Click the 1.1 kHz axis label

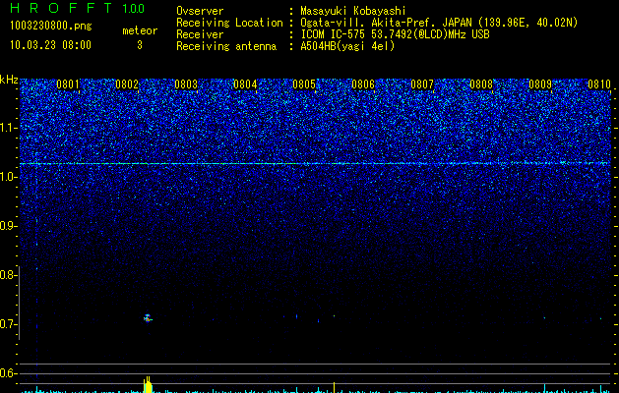(9, 128)
